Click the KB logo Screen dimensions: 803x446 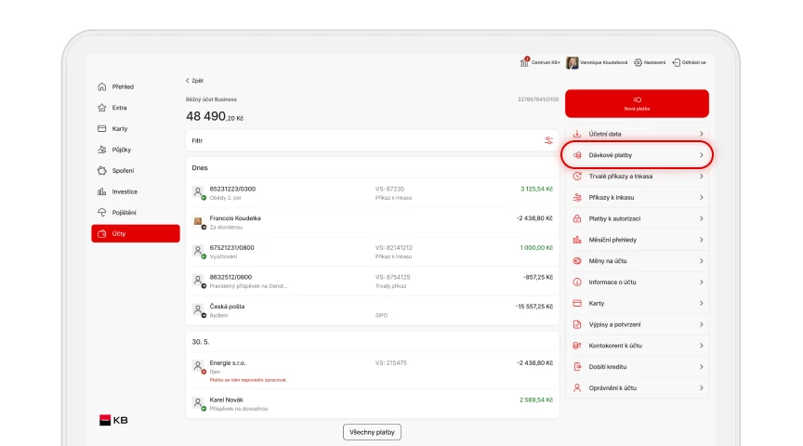[x=113, y=420]
